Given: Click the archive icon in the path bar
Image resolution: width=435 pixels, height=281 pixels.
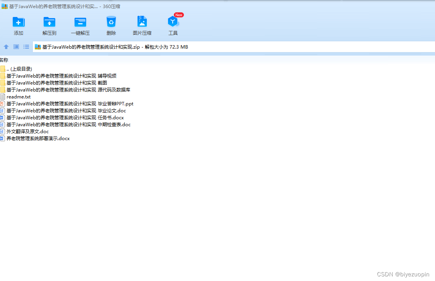Looking at the screenshot, I should (38, 47).
